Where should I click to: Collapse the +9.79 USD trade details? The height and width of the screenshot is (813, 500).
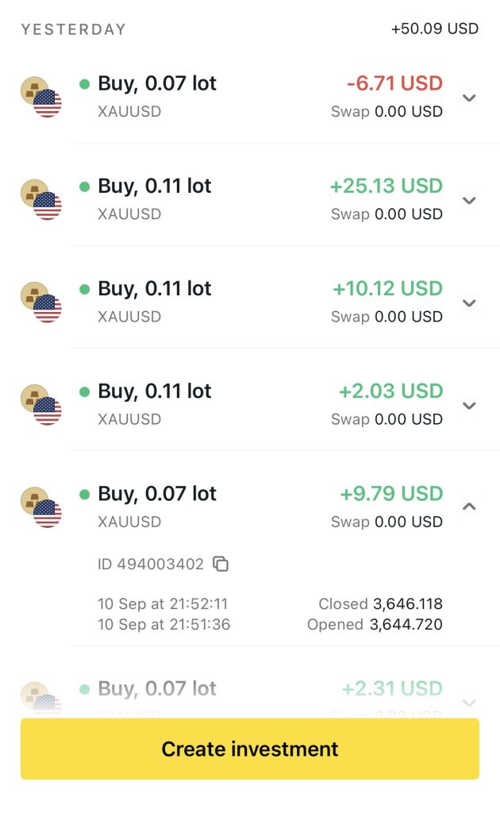[x=469, y=507]
